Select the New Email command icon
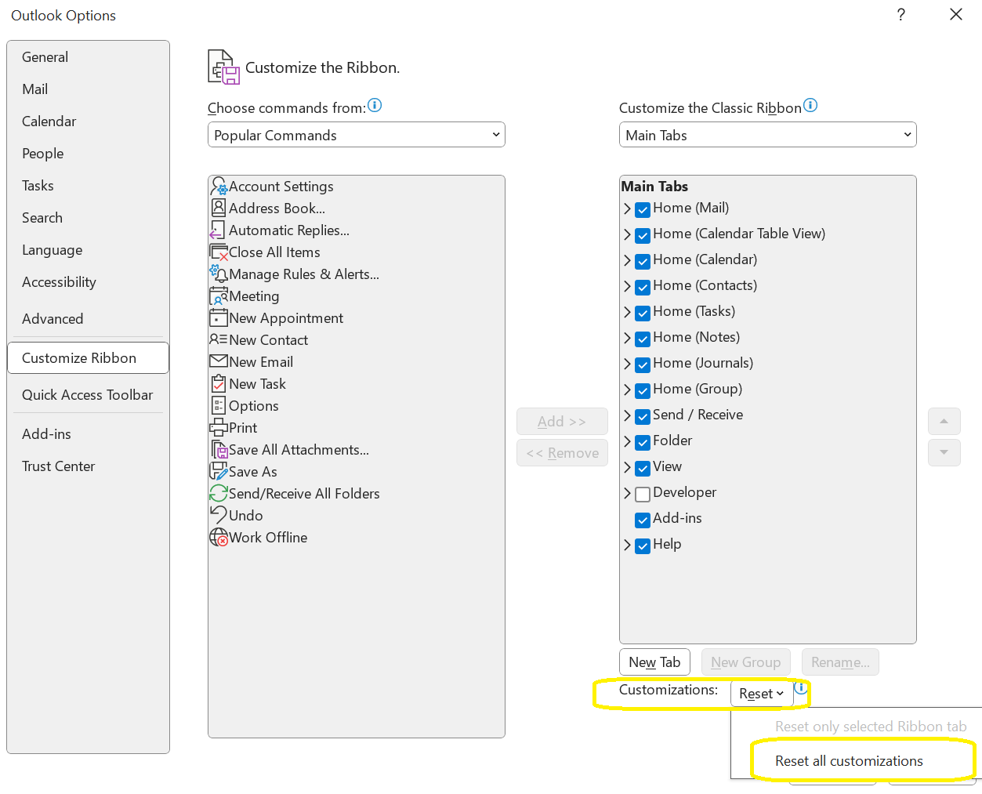Image resolution: width=982 pixels, height=794 pixels. (218, 361)
